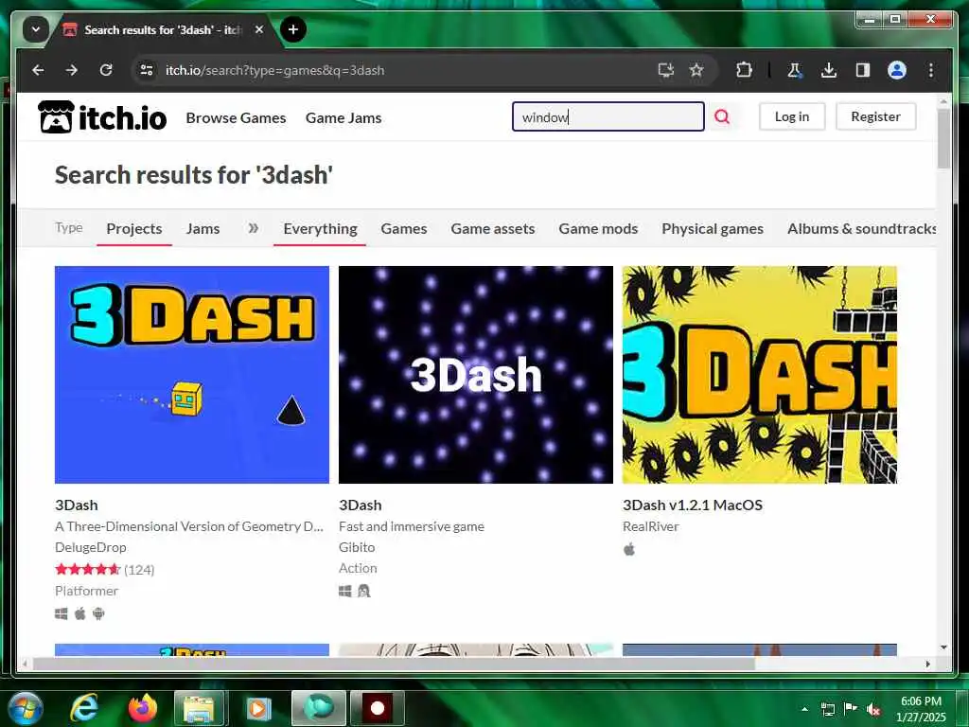Image resolution: width=969 pixels, height=727 pixels.
Task: Click the star rating (124) under 3Dash
Action: pos(104,569)
